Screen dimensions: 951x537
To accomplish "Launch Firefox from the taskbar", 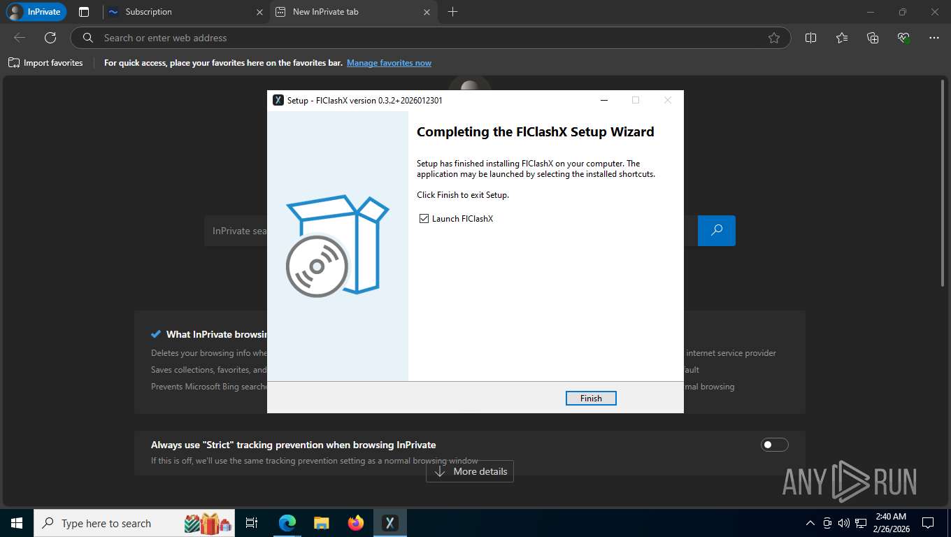I will [356, 523].
